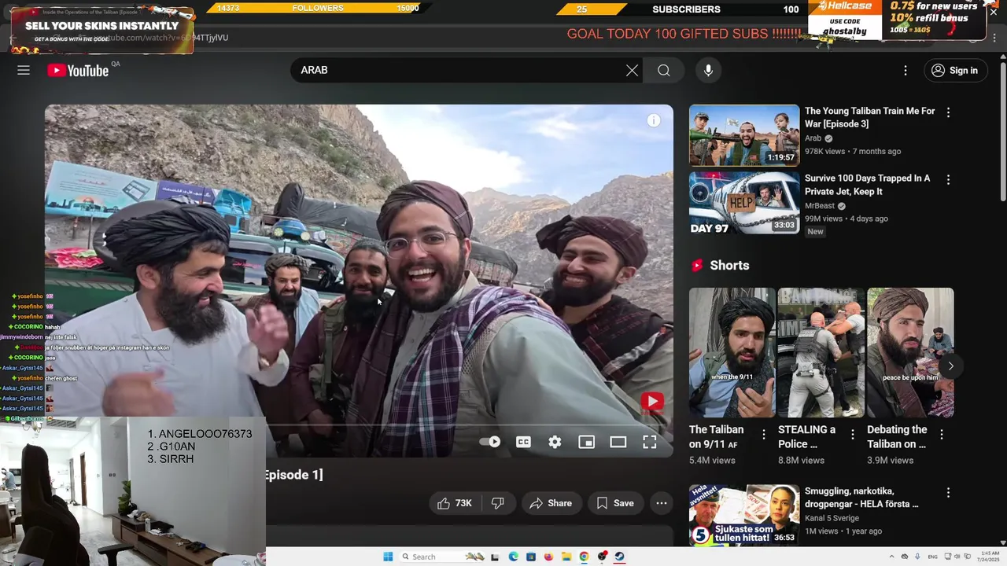
Task: Open Task View in taskbar
Action: 495,557
